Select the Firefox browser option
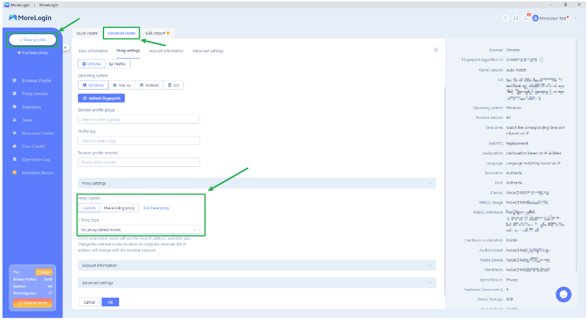588x320 pixels. 118,64
